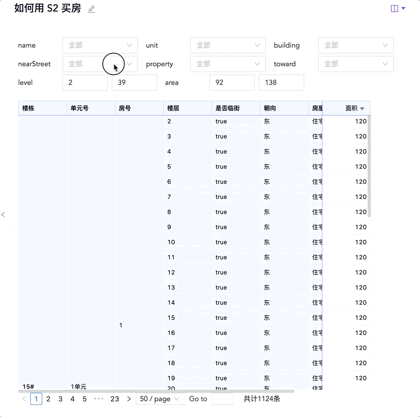
Task: Click the sort arrow on the 面积 column
Action: 362,108
